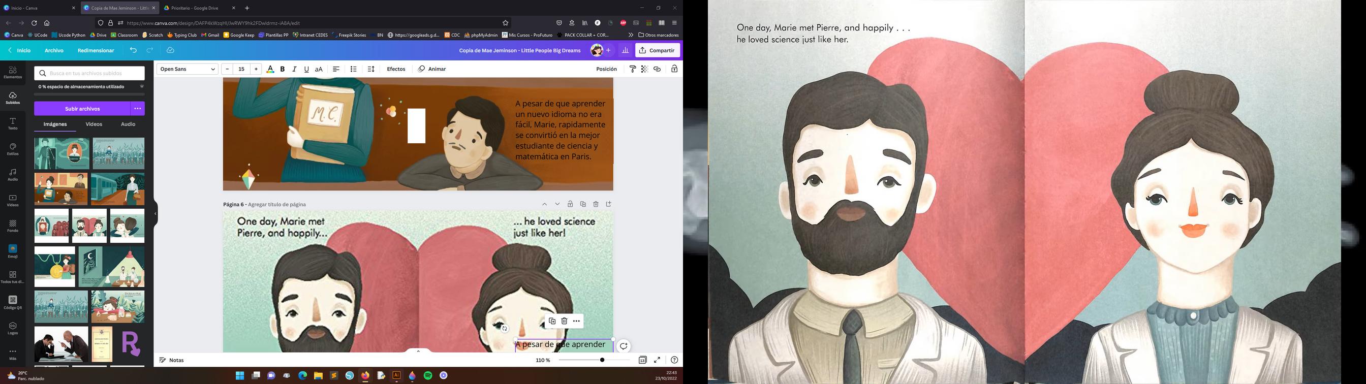Viewport: 1366px width, 384px height.
Task: Open Más options in the sidebar
Action: [x=13, y=354]
